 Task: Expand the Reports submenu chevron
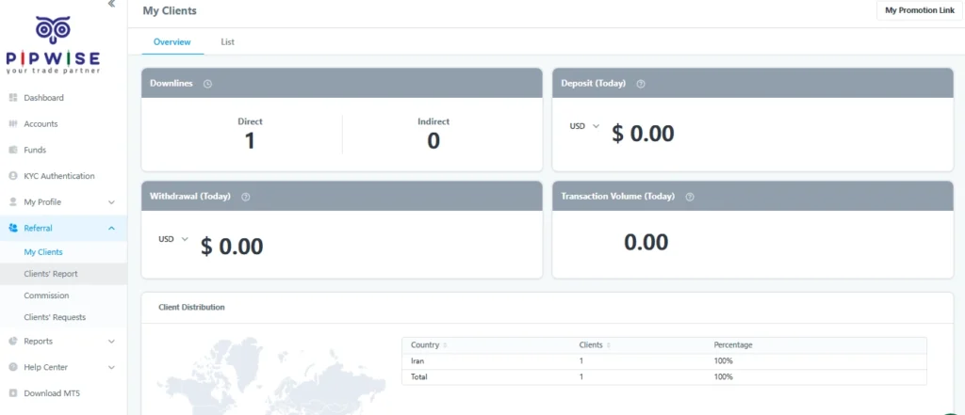click(x=111, y=342)
